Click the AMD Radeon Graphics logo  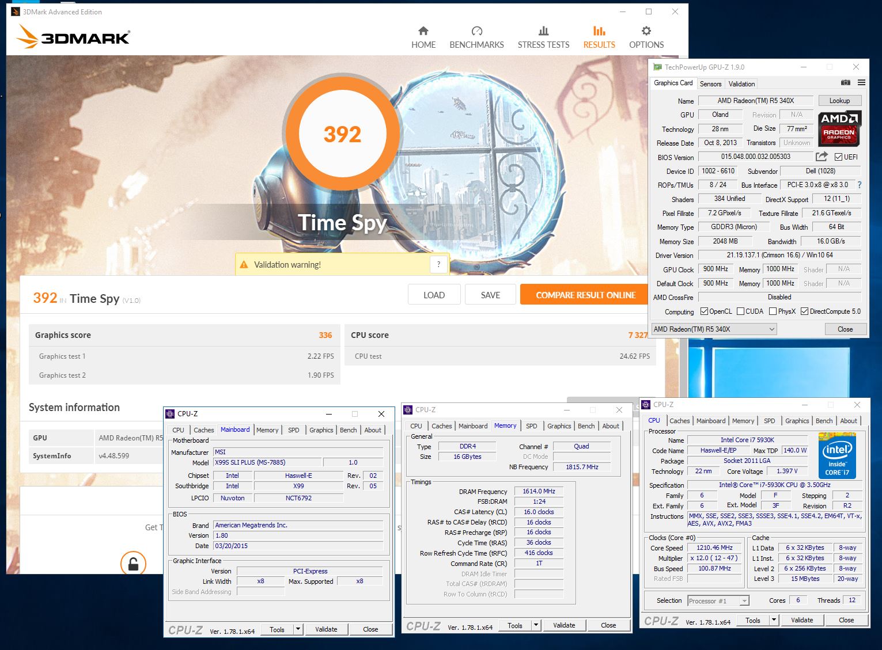[839, 128]
